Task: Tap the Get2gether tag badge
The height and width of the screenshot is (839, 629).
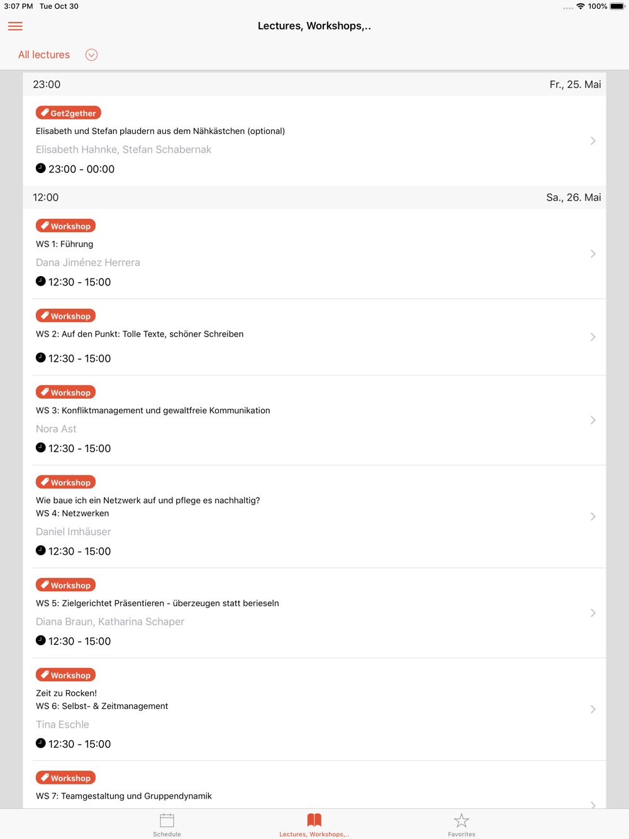Action: (x=69, y=113)
